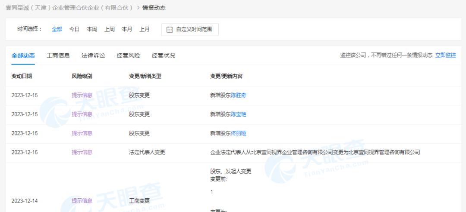Click 提示信息 in 2023-12-14 row

point(82,201)
